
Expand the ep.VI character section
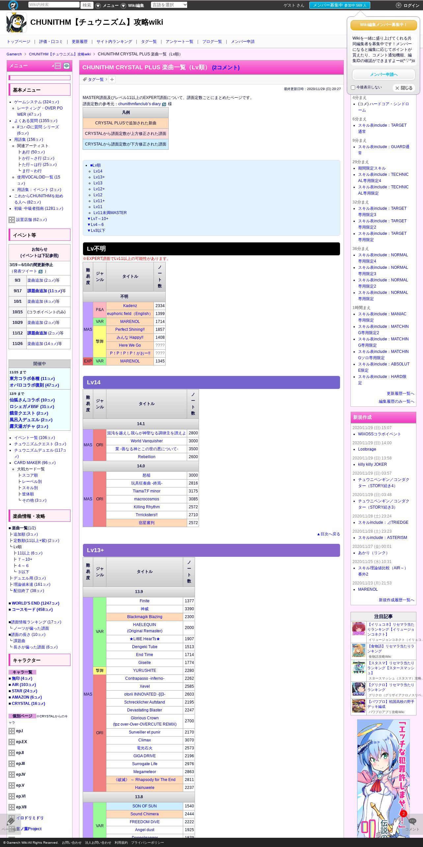[12, 796]
